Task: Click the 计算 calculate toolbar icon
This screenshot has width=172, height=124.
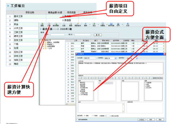Action: click(49, 24)
